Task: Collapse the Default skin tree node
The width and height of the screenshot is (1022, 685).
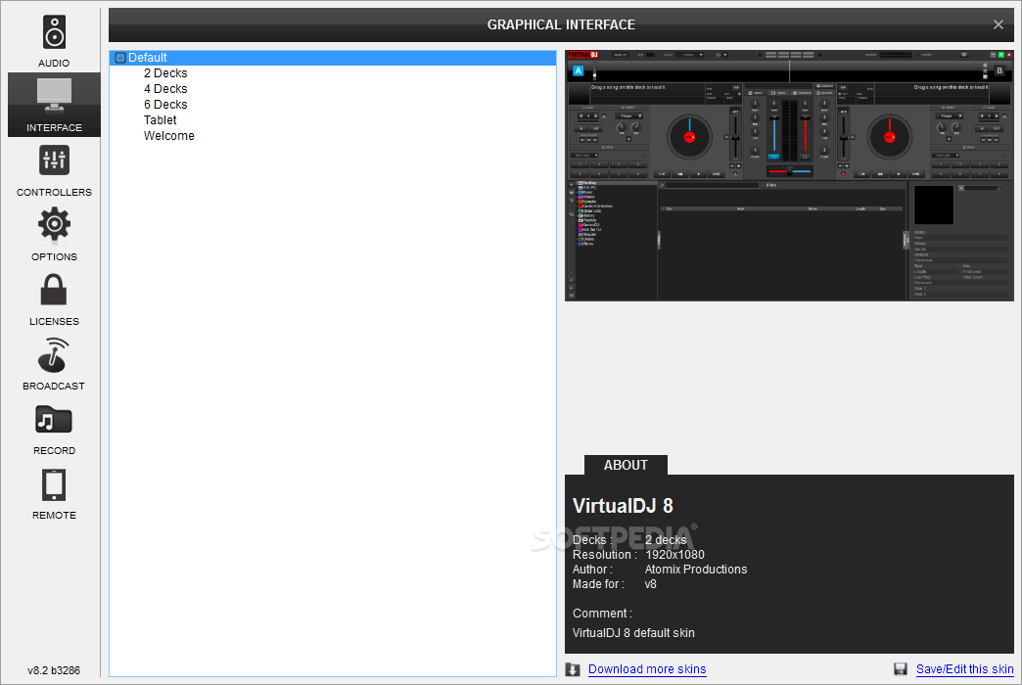Action: 120,58
